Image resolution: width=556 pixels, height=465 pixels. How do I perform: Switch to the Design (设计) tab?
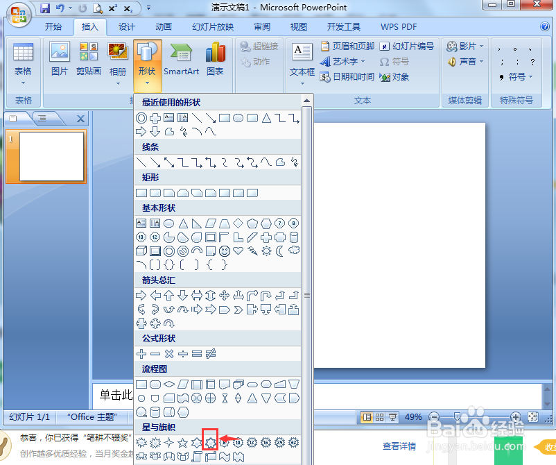(x=127, y=27)
